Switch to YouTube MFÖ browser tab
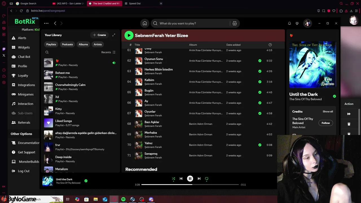Image resolution: width=361 pixels, height=203 pixels. coord(69,3)
